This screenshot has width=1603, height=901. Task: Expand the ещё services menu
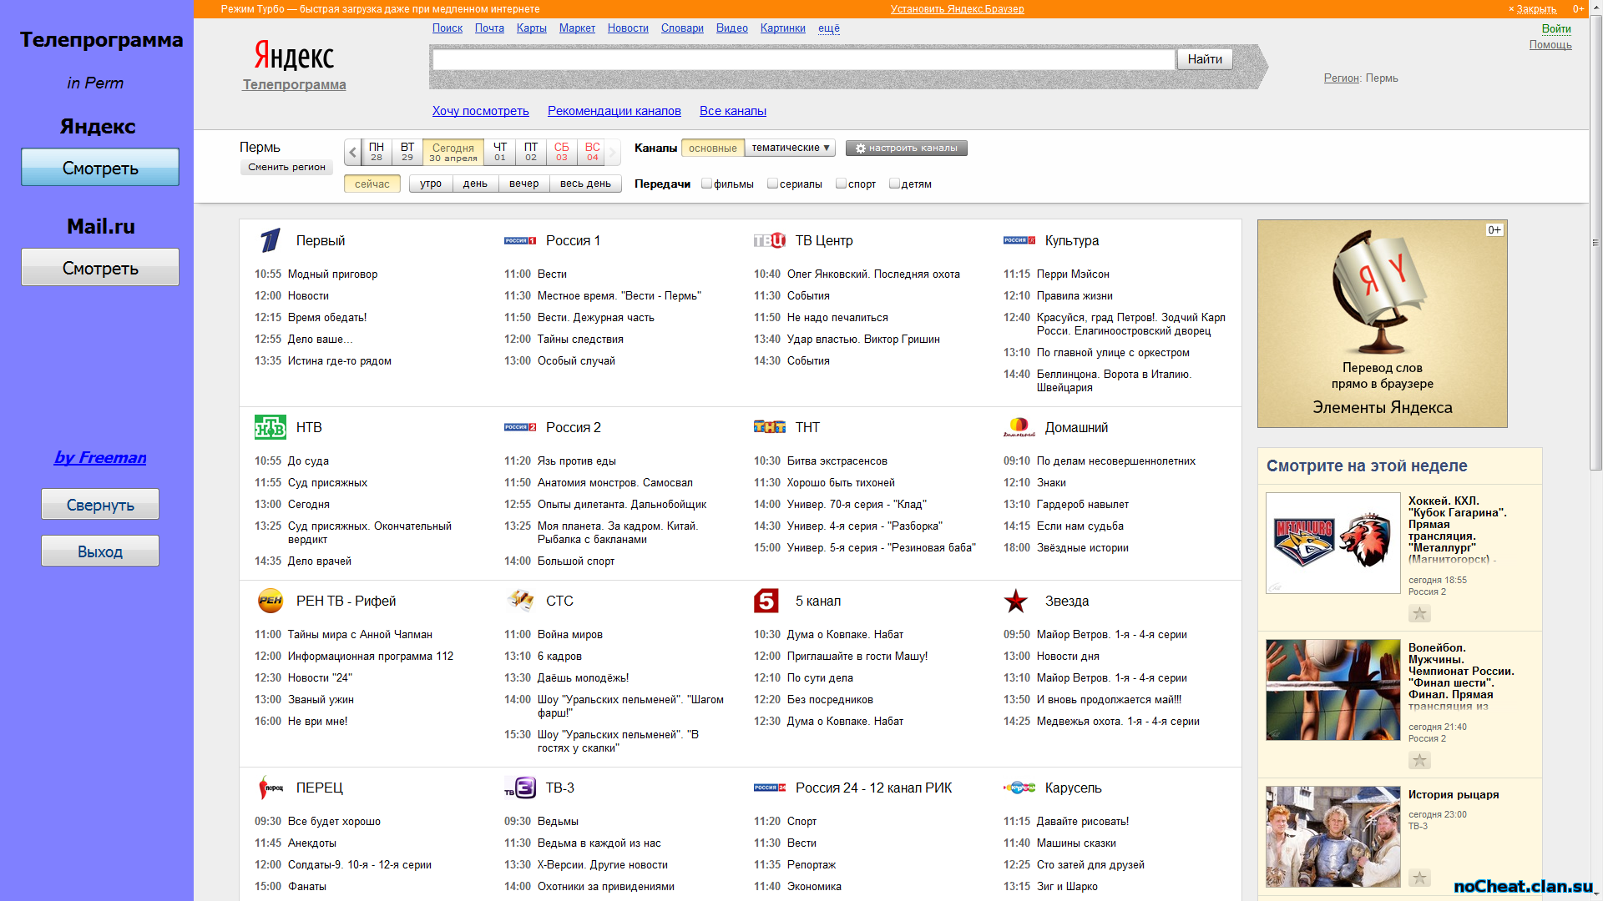coord(829,28)
